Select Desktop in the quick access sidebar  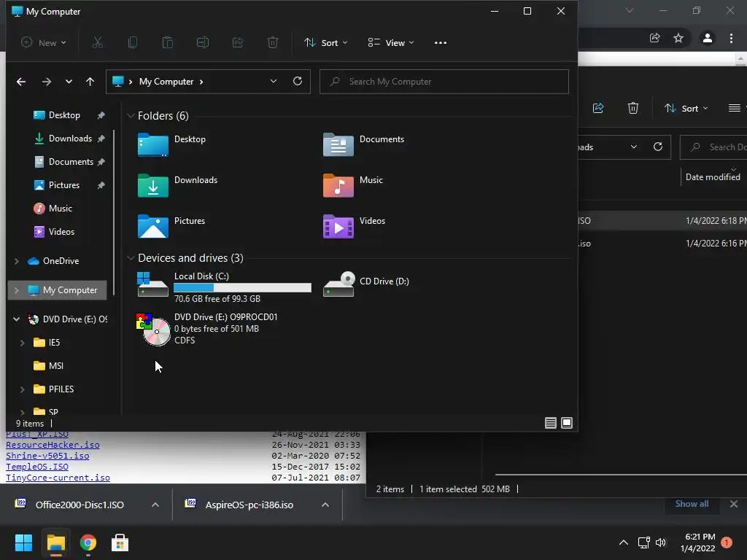coord(64,114)
